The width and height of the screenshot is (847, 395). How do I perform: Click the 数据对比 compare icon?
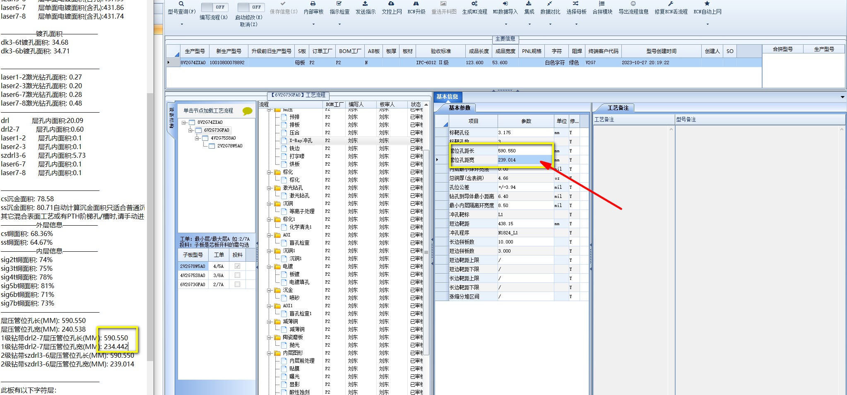tap(550, 3)
